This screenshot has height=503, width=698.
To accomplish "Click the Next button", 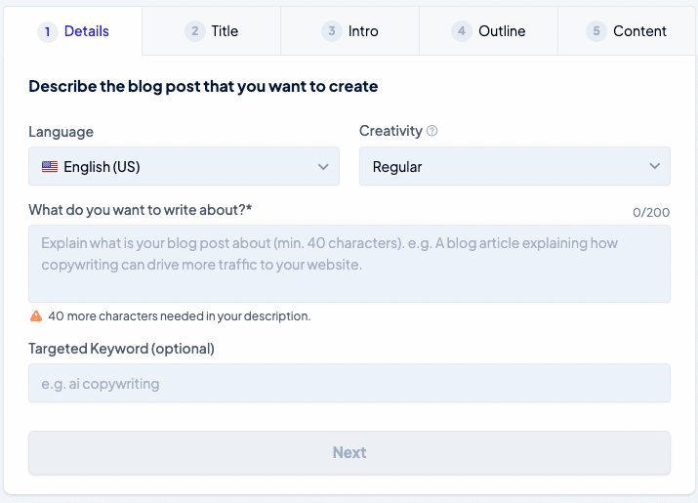I will click(x=349, y=452).
